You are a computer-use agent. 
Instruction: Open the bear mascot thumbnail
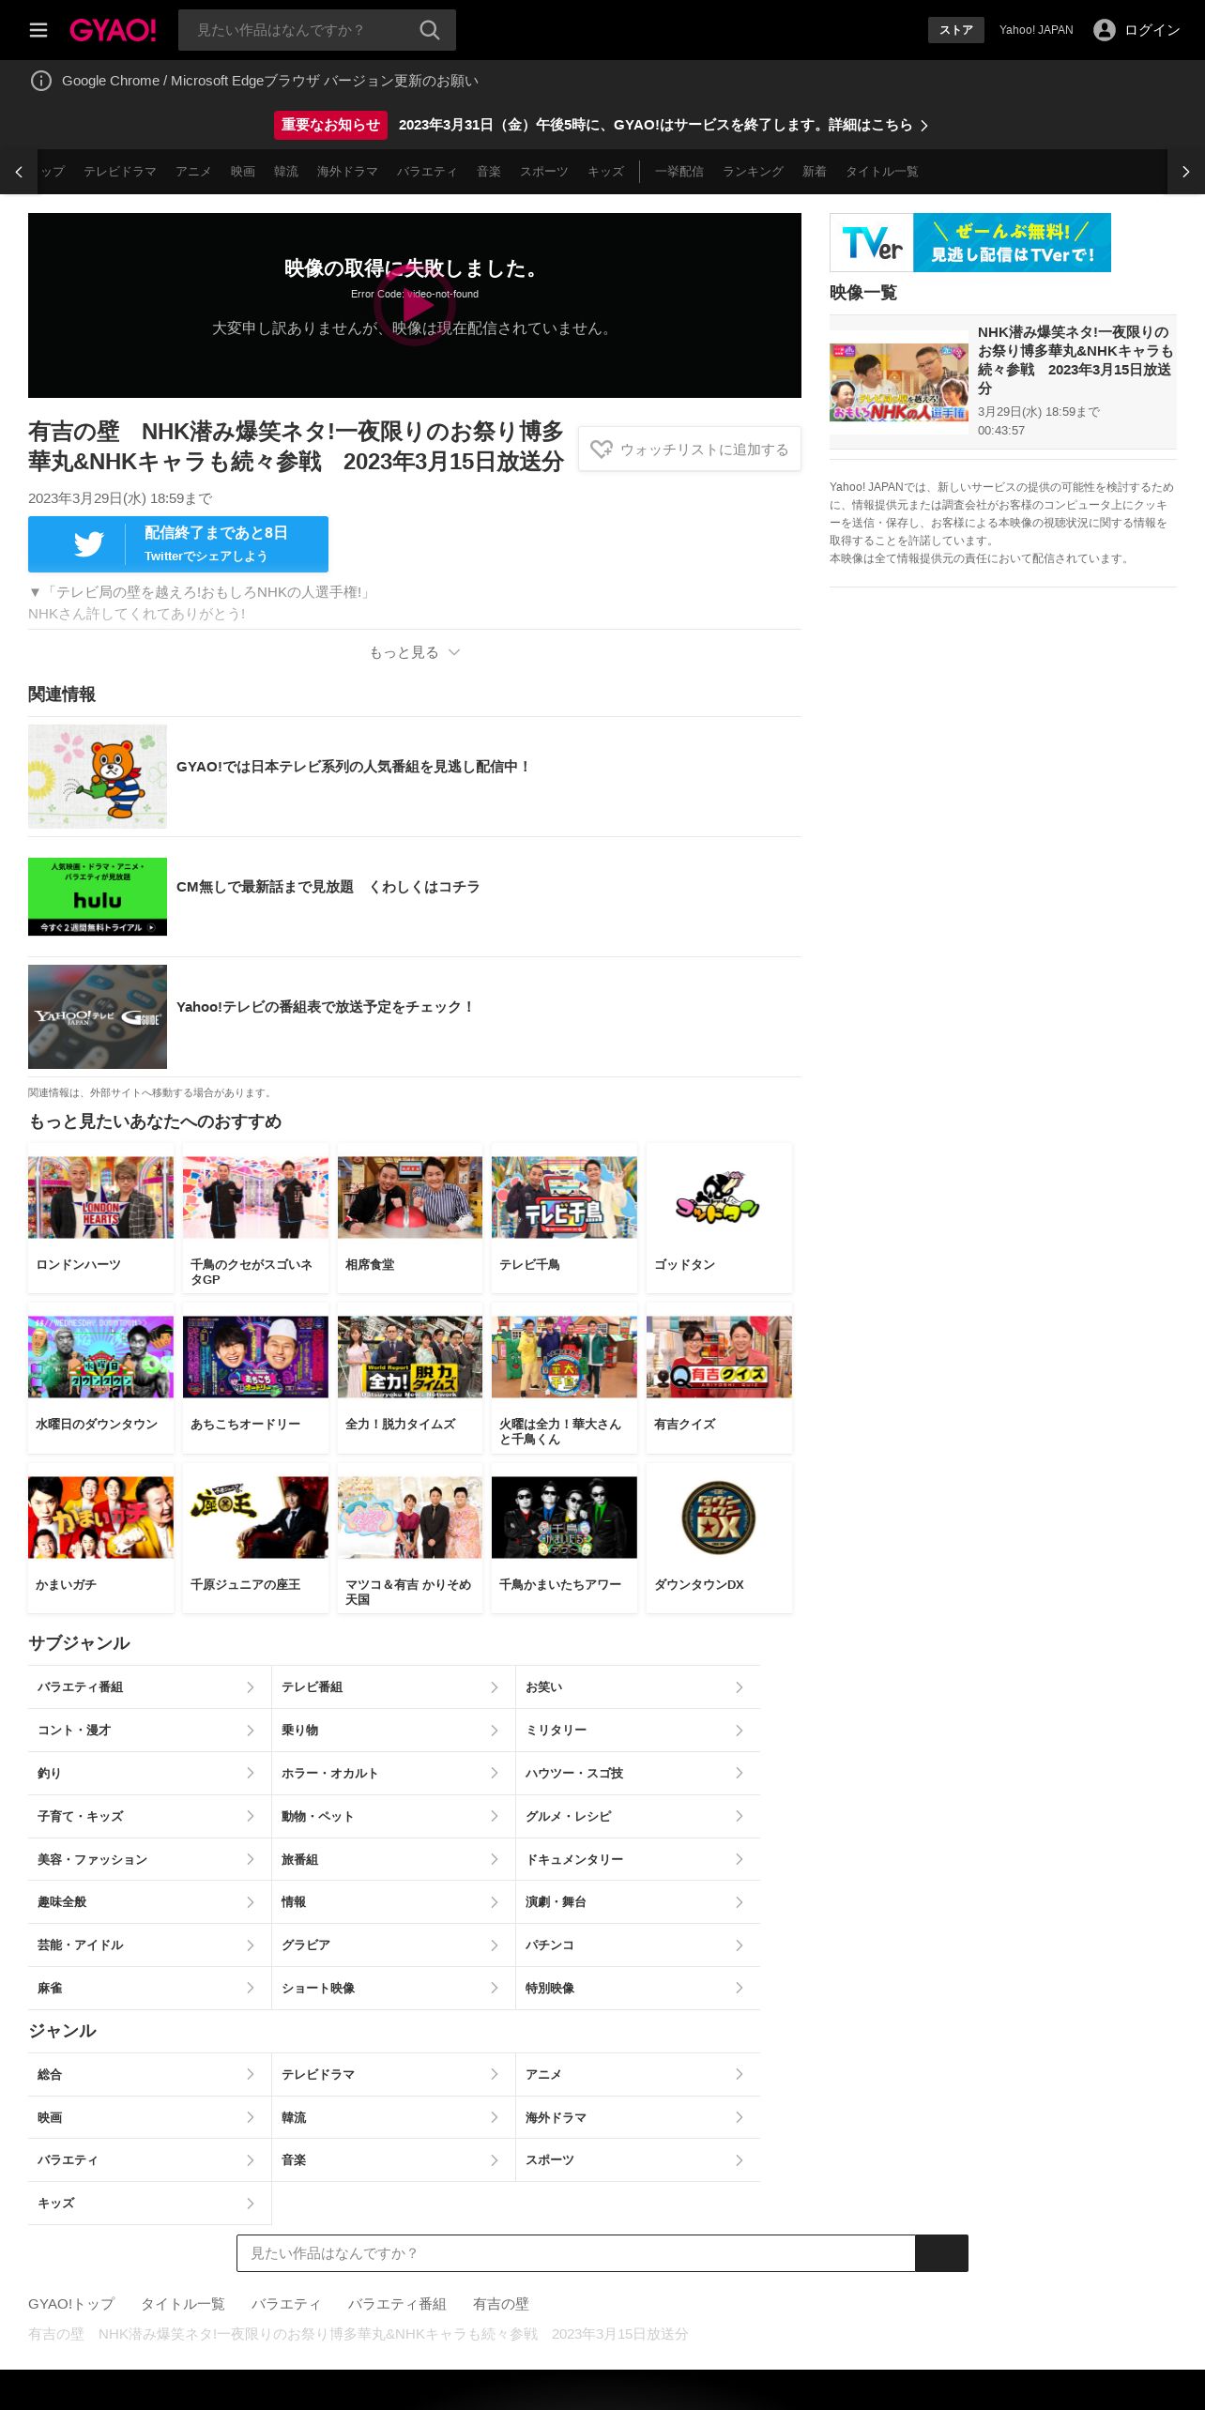pos(98,776)
